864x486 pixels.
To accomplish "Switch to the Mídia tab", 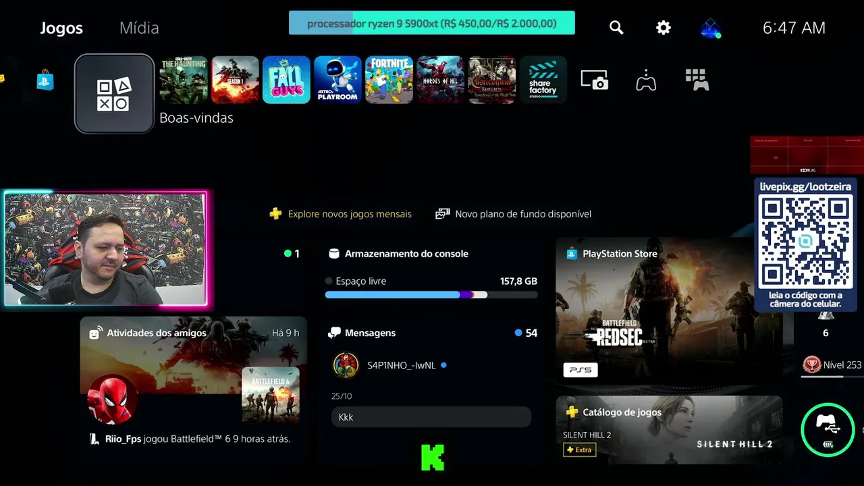I will [x=139, y=28].
